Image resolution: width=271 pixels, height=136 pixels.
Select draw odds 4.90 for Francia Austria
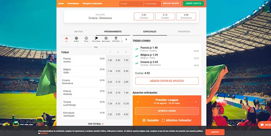[118, 60]
